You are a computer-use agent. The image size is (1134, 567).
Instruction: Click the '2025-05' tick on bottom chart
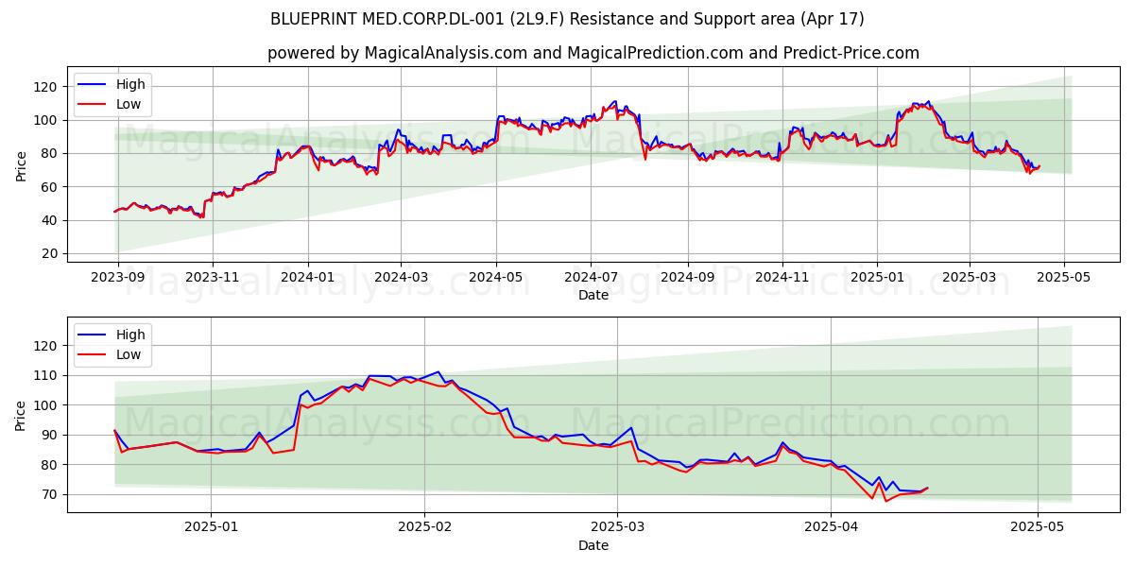click(1038, 527)
